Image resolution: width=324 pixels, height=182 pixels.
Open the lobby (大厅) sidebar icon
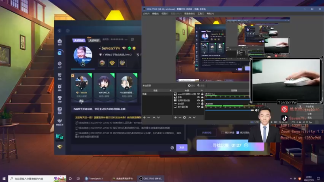(x=60, y=65)
